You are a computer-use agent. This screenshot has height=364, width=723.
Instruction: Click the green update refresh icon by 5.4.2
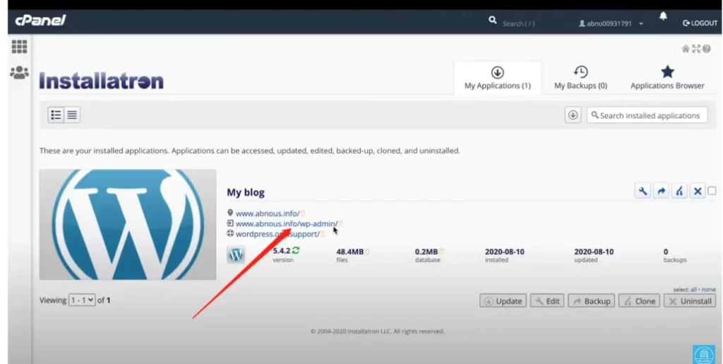296,250
